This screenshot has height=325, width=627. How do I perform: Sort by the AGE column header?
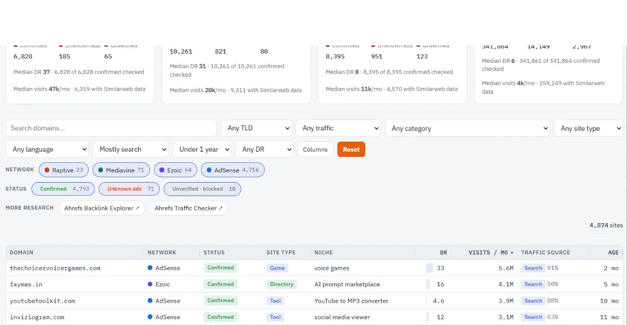613,253
